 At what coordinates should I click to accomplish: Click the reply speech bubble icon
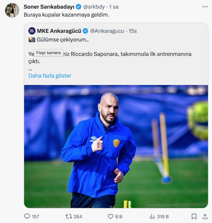(27, 216)
